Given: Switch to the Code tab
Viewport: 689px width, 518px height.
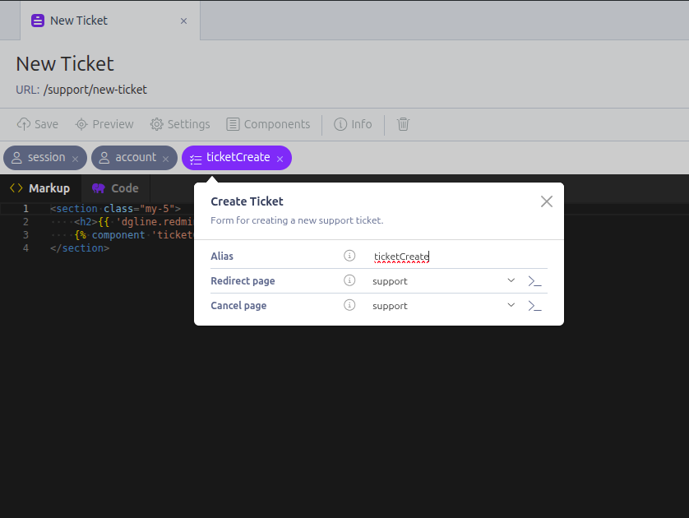Looking at the screenshot, I should tap(115, 188).
